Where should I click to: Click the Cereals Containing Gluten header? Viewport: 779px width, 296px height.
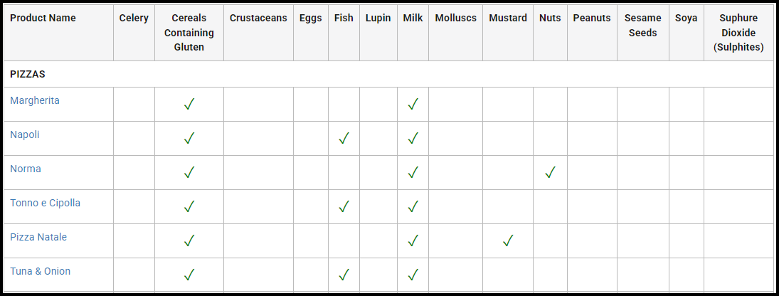click(x=189, y=33)
